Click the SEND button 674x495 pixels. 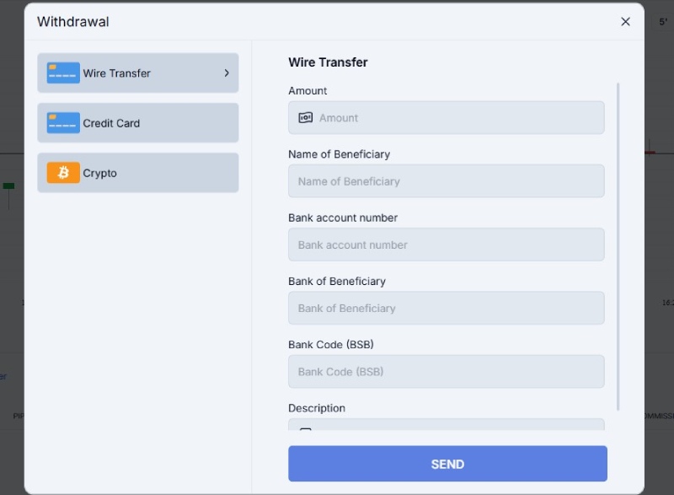pos(447,464)
